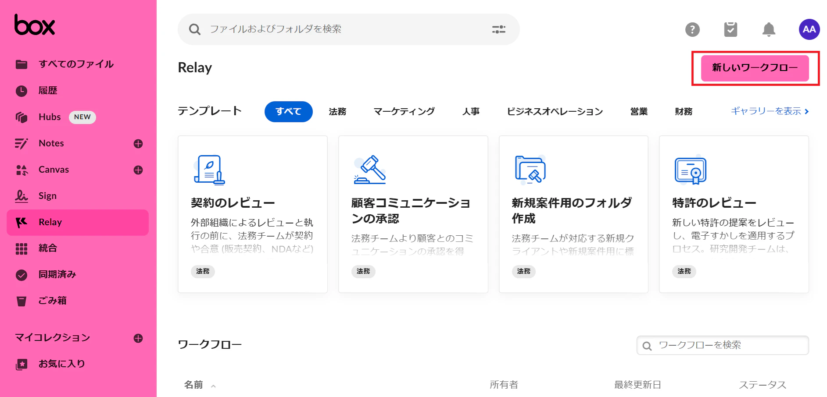Open 顧客コミュニケーションの承認 template title

pos(411,211)
